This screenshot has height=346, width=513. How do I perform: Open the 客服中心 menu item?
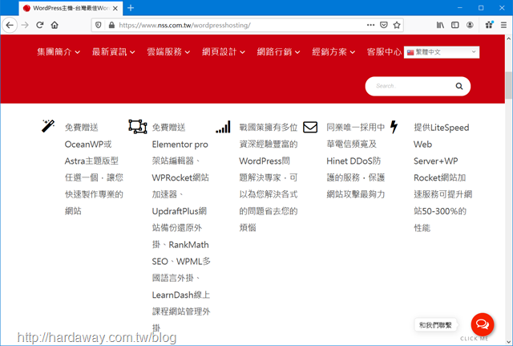[384, 51]
